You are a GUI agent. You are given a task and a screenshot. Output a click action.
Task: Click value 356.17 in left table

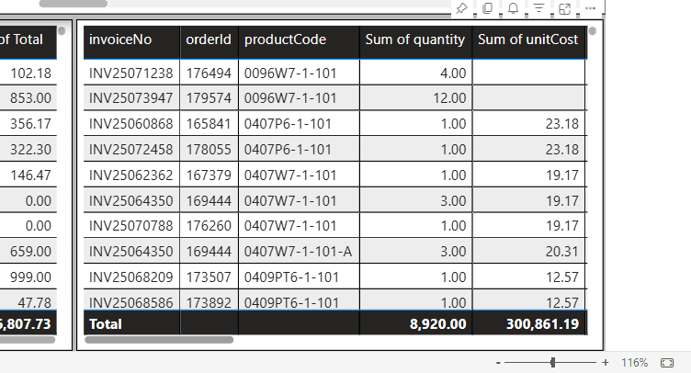coord(31,124)
